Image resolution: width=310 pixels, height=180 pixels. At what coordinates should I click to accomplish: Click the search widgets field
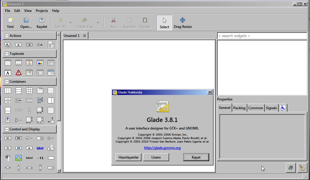pos(262,36)
